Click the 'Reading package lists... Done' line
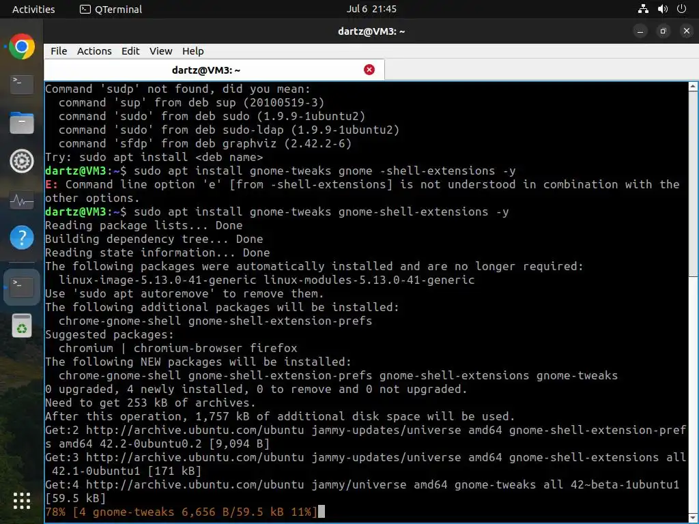699x524 pixels. pos(143,225)
